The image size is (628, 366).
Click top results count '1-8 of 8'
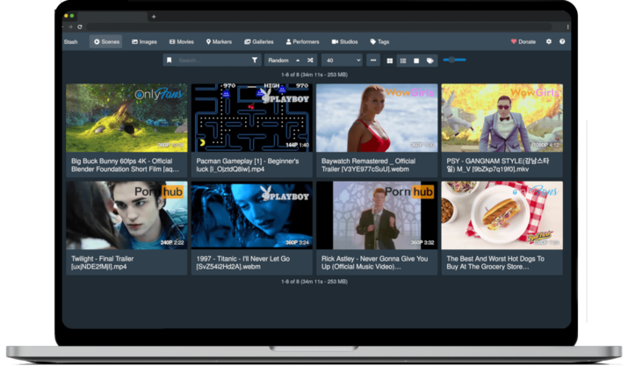pos(314,75)
